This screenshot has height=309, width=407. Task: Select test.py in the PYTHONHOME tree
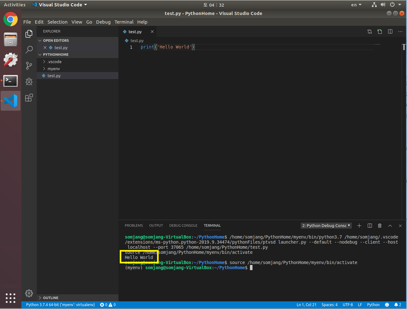(78, 76)
